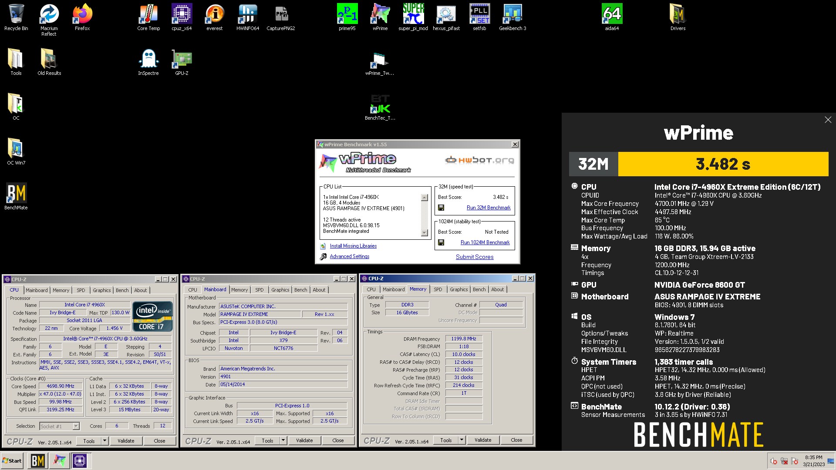Viewport: 836px width, 470px height.
Task: Open Geekbench 3 desktop shortcut
Action: pos(512,17)
